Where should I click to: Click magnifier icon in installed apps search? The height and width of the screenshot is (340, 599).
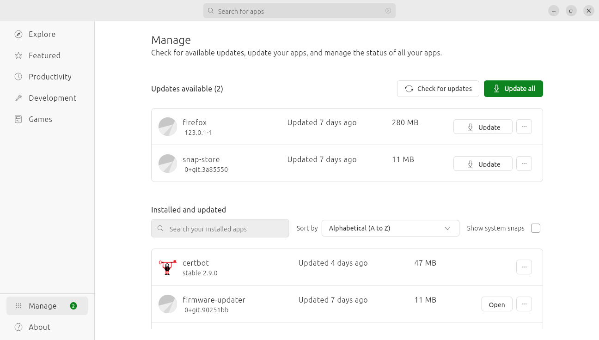160,228
